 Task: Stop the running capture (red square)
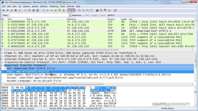pyautogui.click(x=16, y=10)
